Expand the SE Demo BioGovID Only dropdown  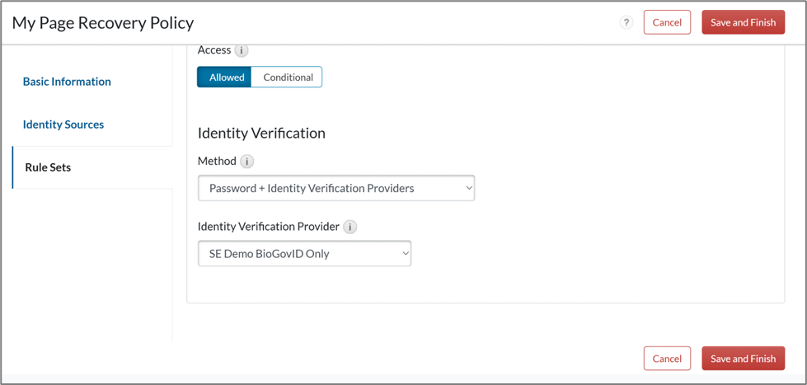304,254
